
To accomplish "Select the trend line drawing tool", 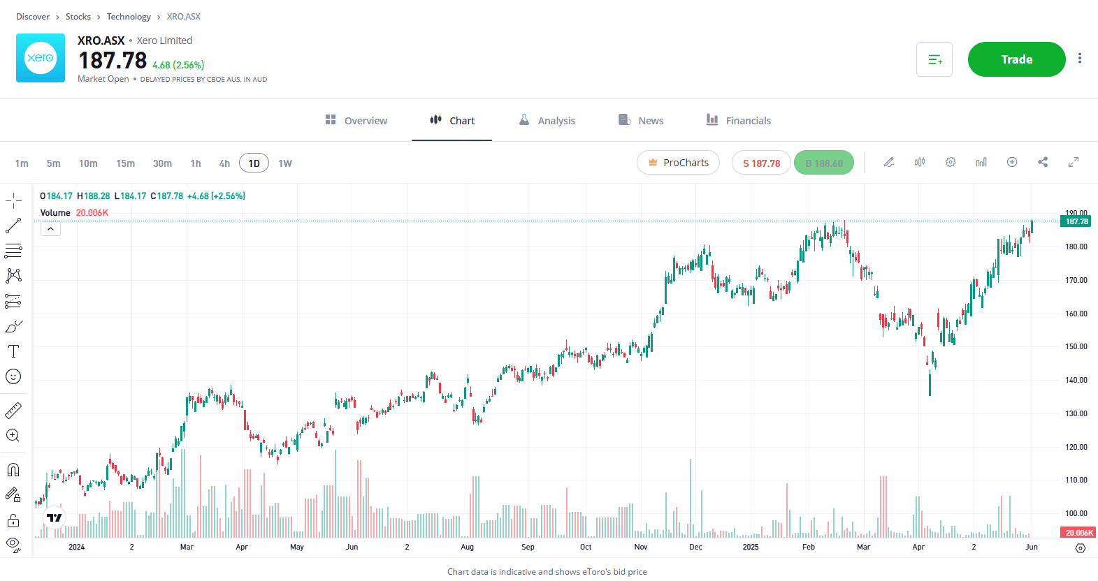I will tap(13, 226).
